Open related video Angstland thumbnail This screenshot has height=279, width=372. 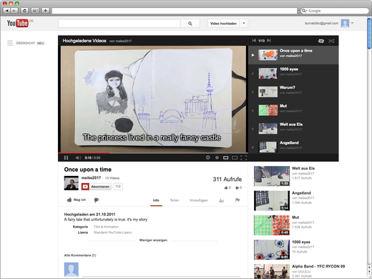click(x=272, y=201)
